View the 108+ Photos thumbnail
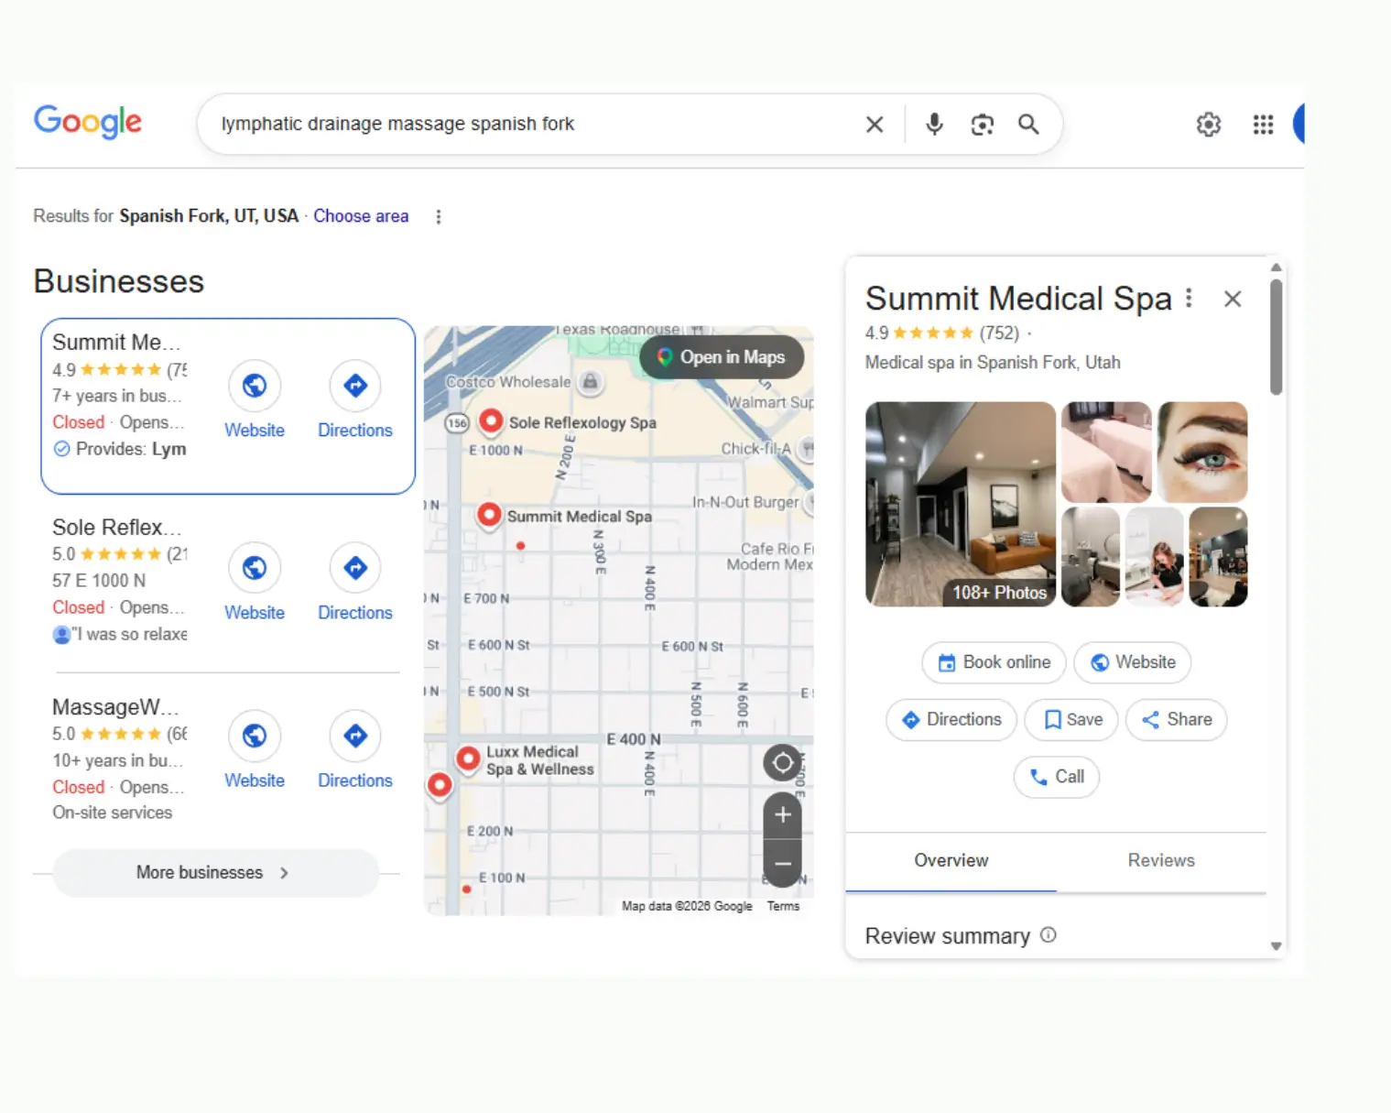This screenshot has height=1113, width=1391. [998, 592]
